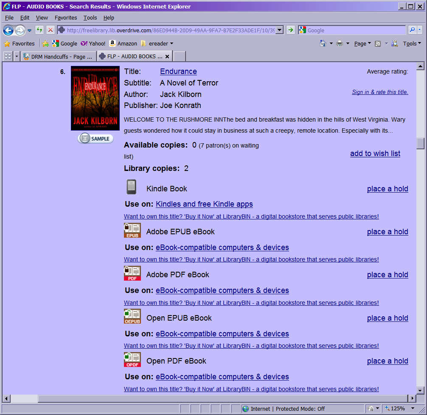Click the Print icon
Viewport: 427px width, 415px height.
340,43
